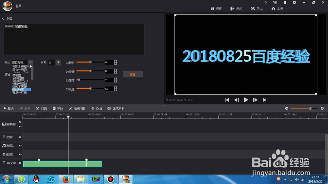
Task: Play the preview
Action: click(x=246, y=100)
